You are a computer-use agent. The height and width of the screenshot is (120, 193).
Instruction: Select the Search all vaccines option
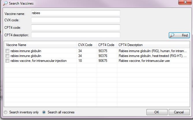pyautogui.click(x=44, y=112)
